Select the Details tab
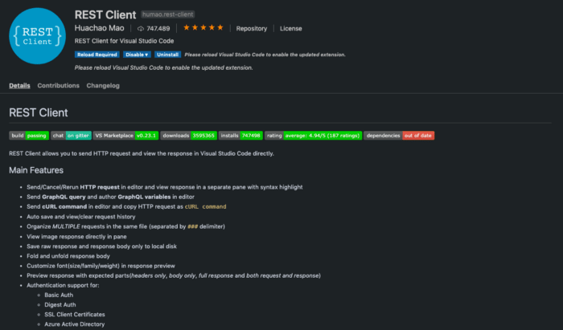 [x=19, y=86]
